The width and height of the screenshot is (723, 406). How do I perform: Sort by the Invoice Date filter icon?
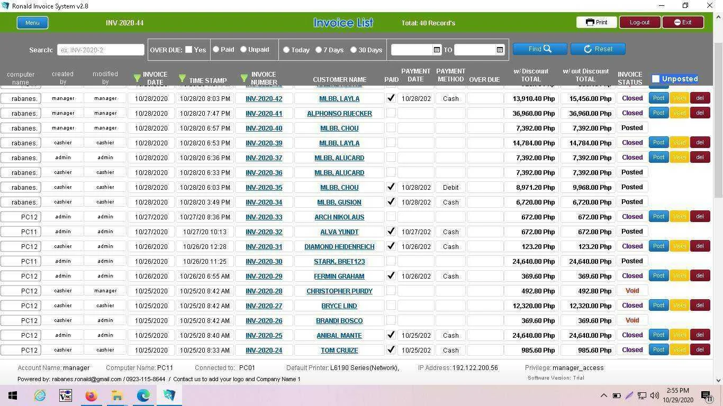(137, 78)
